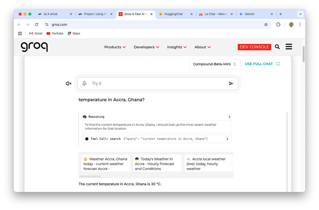The image size is (319, 210).
Task: Click the send arrow icon
Action: (x=231, y=83)
